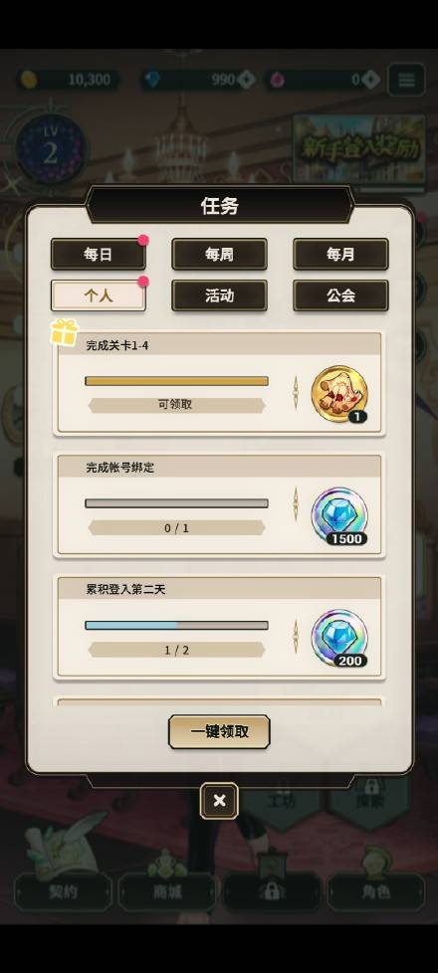438x973 pixels.
Task: Open the hamburger menu icon
Action: (x=406, y=80)
